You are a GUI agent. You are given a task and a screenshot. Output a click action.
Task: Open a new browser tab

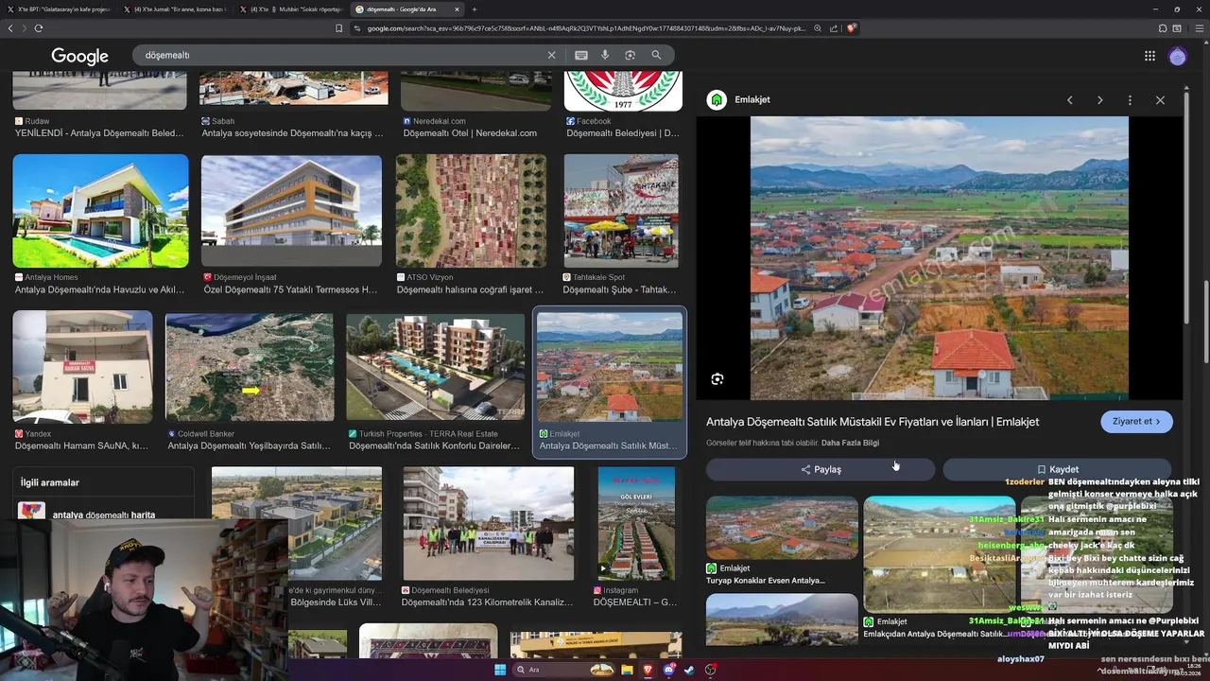pyautogui.click(x=475, y=9)
